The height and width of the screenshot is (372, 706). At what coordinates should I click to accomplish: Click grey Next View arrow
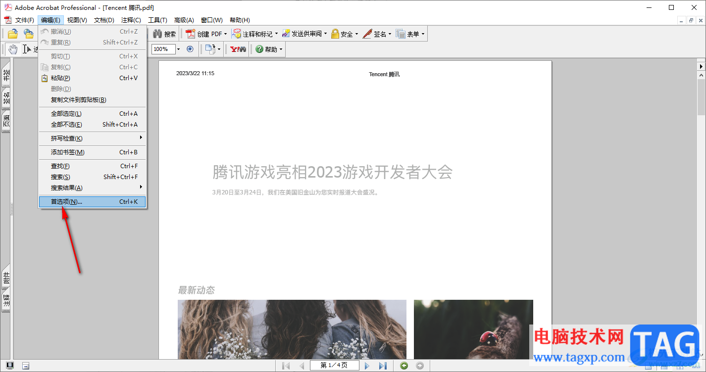pyautogui.click(x=420, y=366)
